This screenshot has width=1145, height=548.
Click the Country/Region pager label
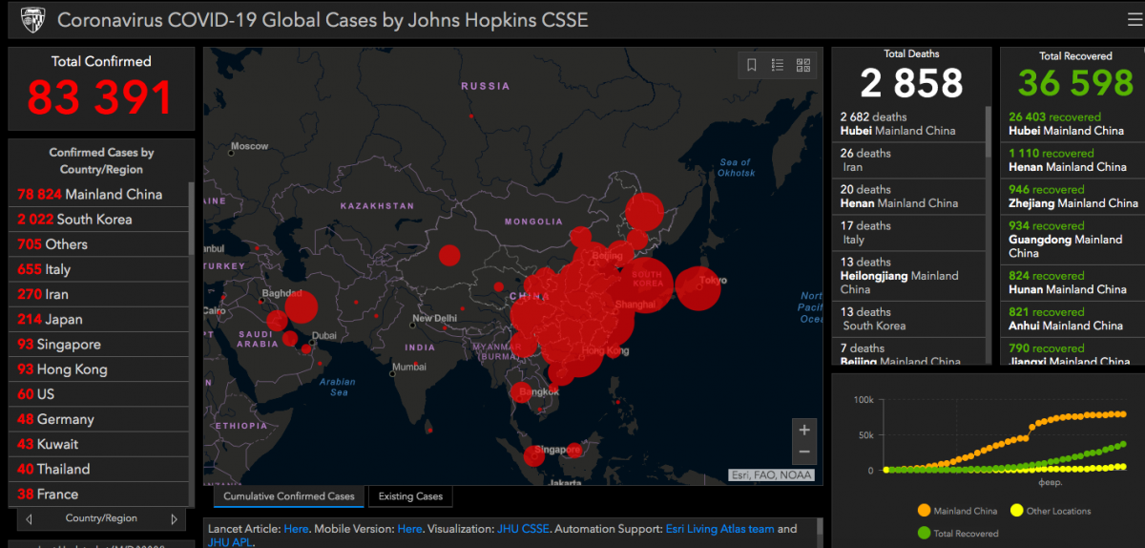click(x=101, y=518)
